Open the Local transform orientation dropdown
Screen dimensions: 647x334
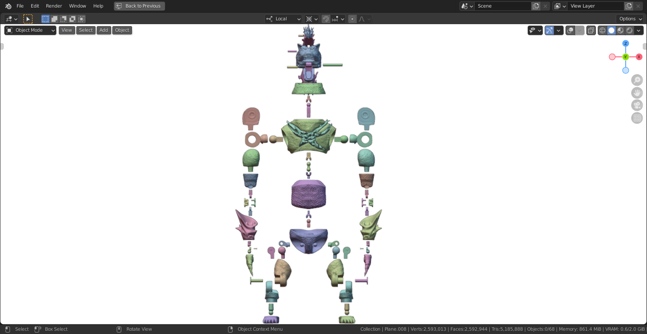pos(283,19)
